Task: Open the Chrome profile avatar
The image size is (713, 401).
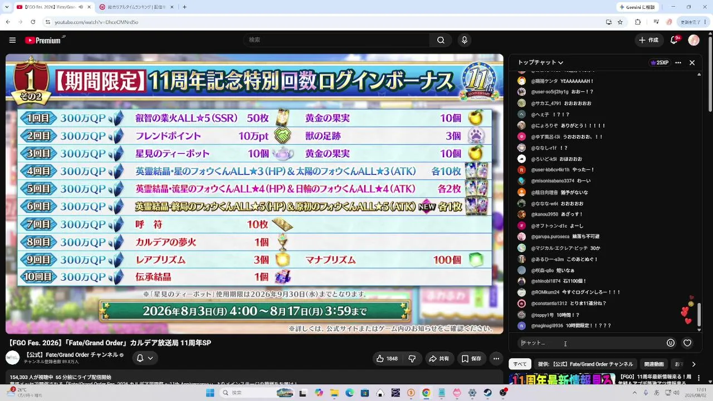Action: (669, 22)
